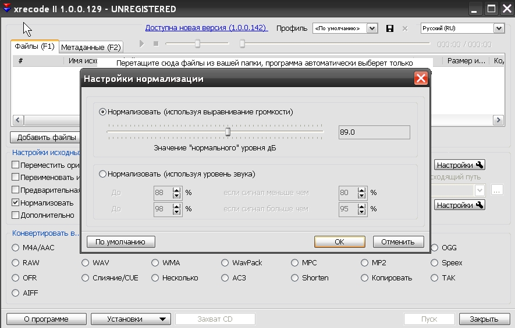Click the playback position slider thumb

coord(242,44)
